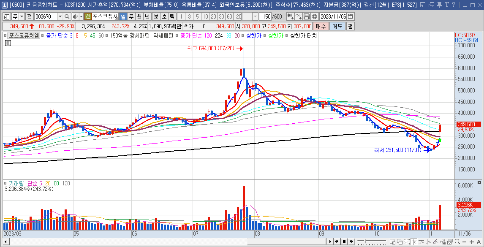Open the 주 market type dropdown arrow
The height and width of the screenshot is (247, 484).
click(22, 16)
